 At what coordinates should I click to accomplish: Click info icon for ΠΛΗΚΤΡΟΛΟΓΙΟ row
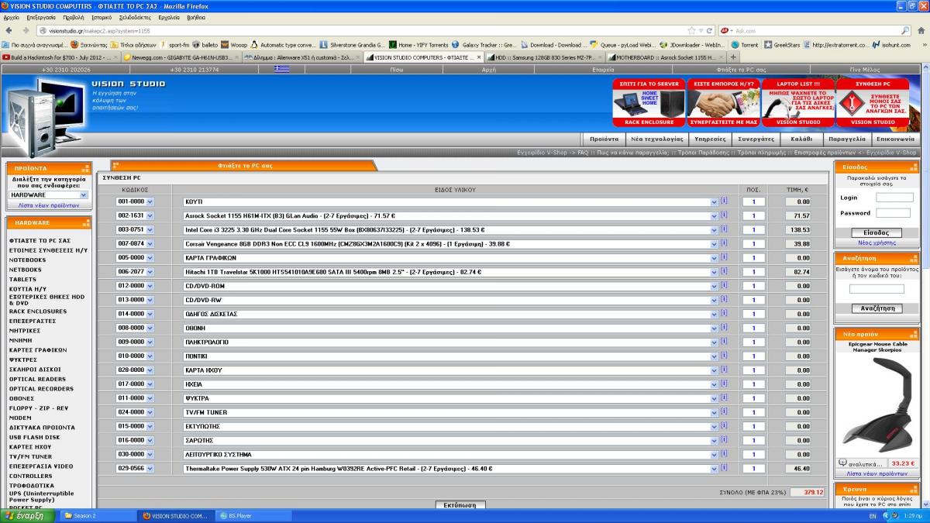coord(724,342)
